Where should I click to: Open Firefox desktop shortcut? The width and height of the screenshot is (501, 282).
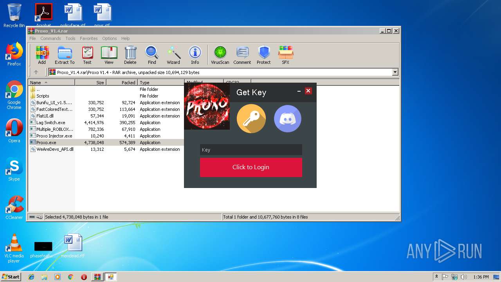[14, 54]
